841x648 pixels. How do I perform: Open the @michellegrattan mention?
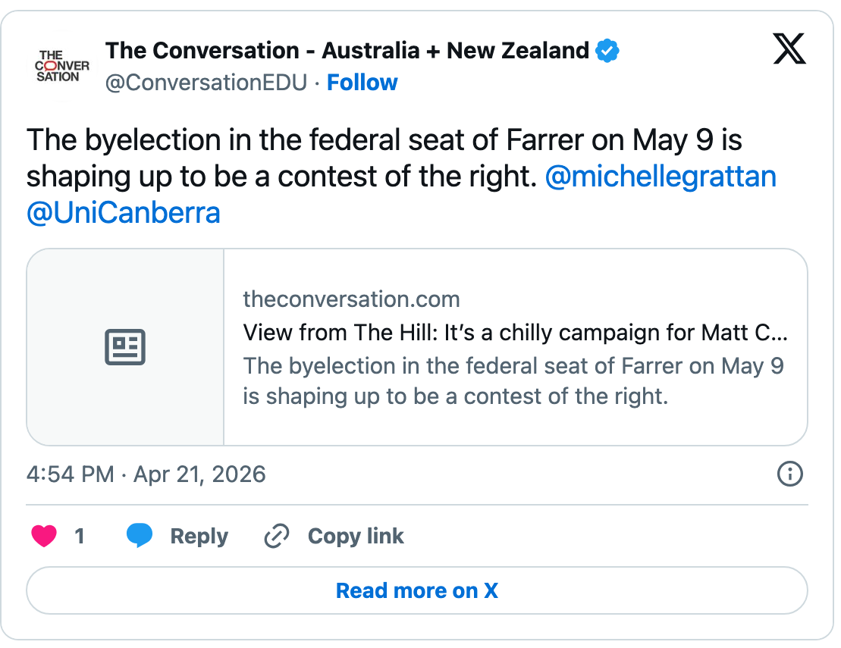[661, 177]
